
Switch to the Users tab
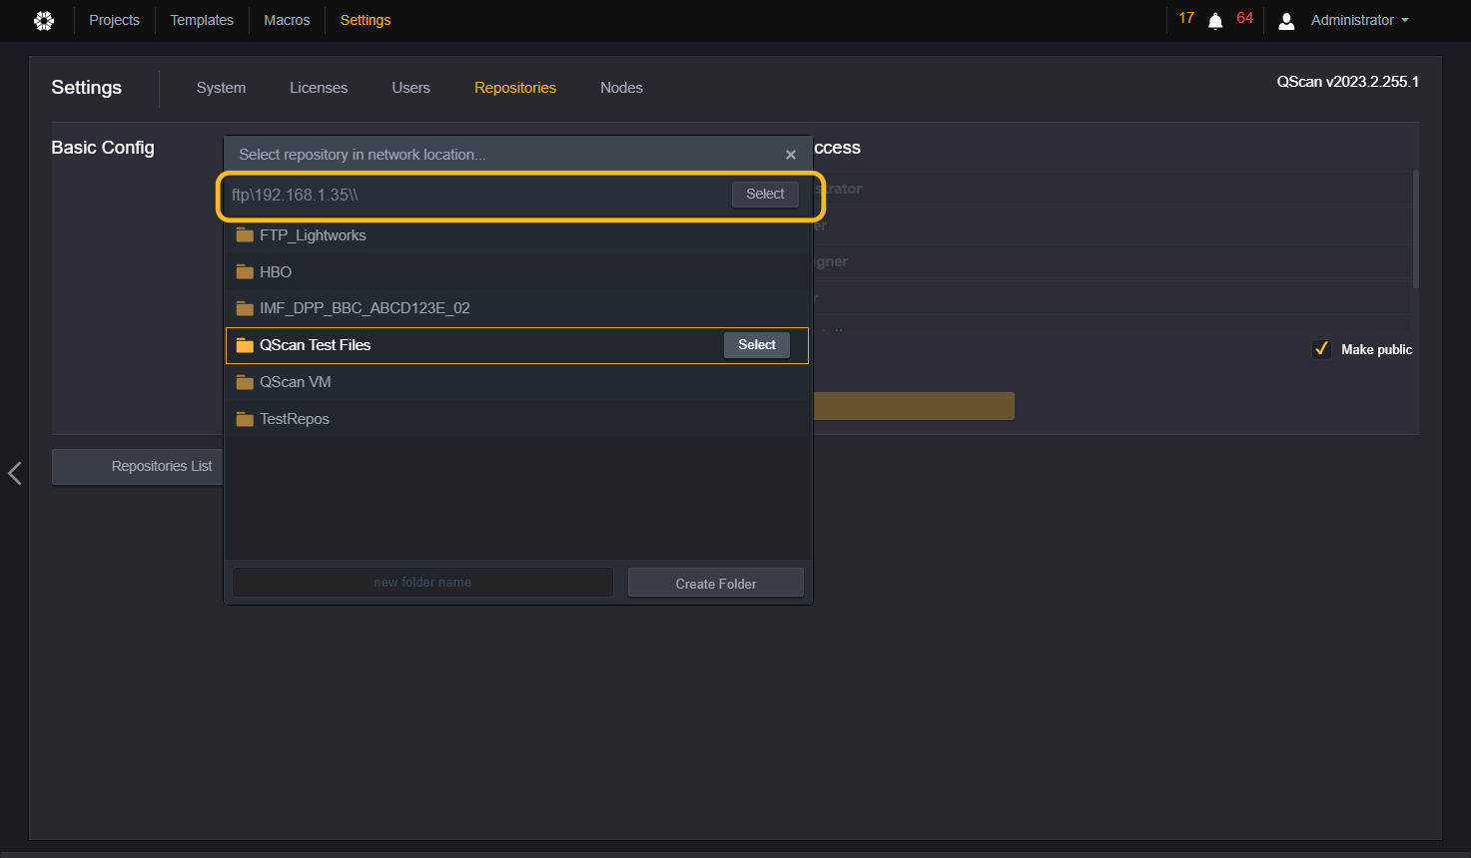point(410,88)
